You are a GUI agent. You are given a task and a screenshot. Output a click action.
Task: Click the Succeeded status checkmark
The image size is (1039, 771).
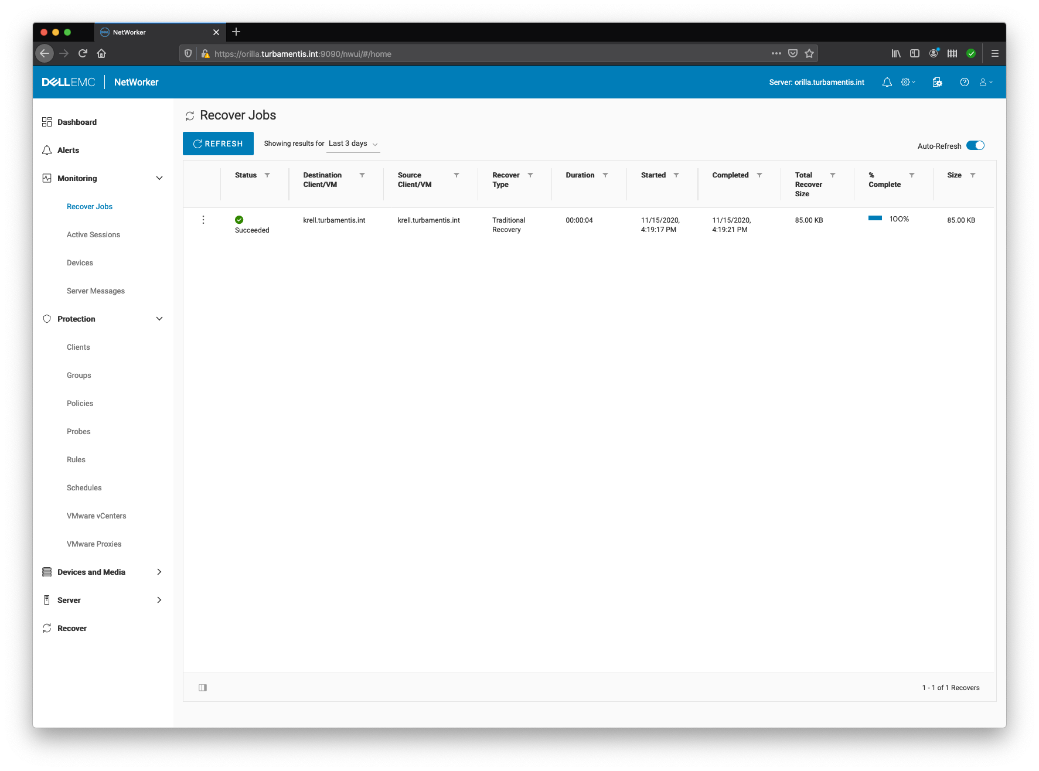(x=239, y=220)
